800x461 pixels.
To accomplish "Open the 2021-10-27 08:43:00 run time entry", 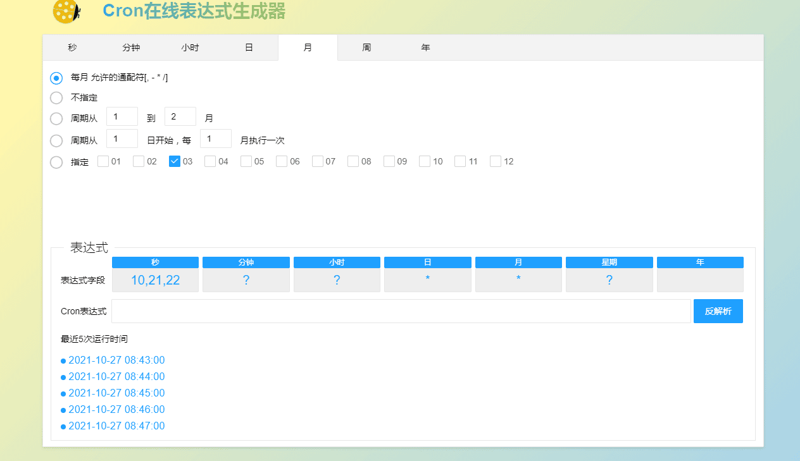I will pyautogui.click(x=116, y=360).
